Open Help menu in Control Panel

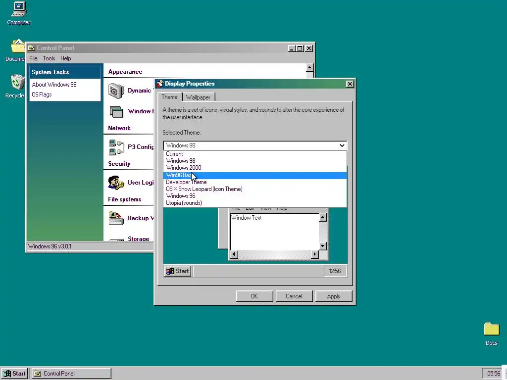pos(66,58)
